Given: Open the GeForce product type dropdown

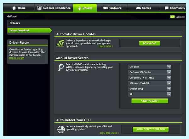Looking at the screenshot, I should coord(149,67).
